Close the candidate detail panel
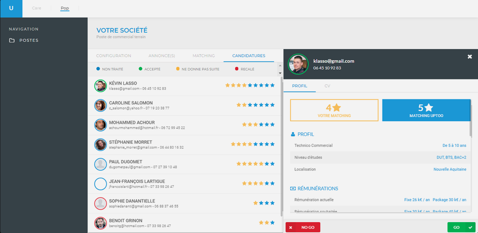The width and height of the screenshot is (478, 233). coord(470,57)
